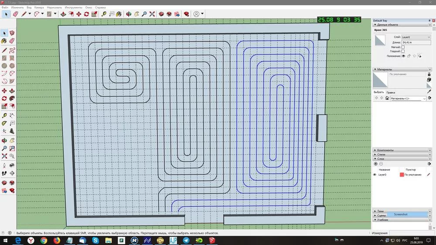
Task: Click the Push/Pull tool icon
Action: tap(61, 14)
